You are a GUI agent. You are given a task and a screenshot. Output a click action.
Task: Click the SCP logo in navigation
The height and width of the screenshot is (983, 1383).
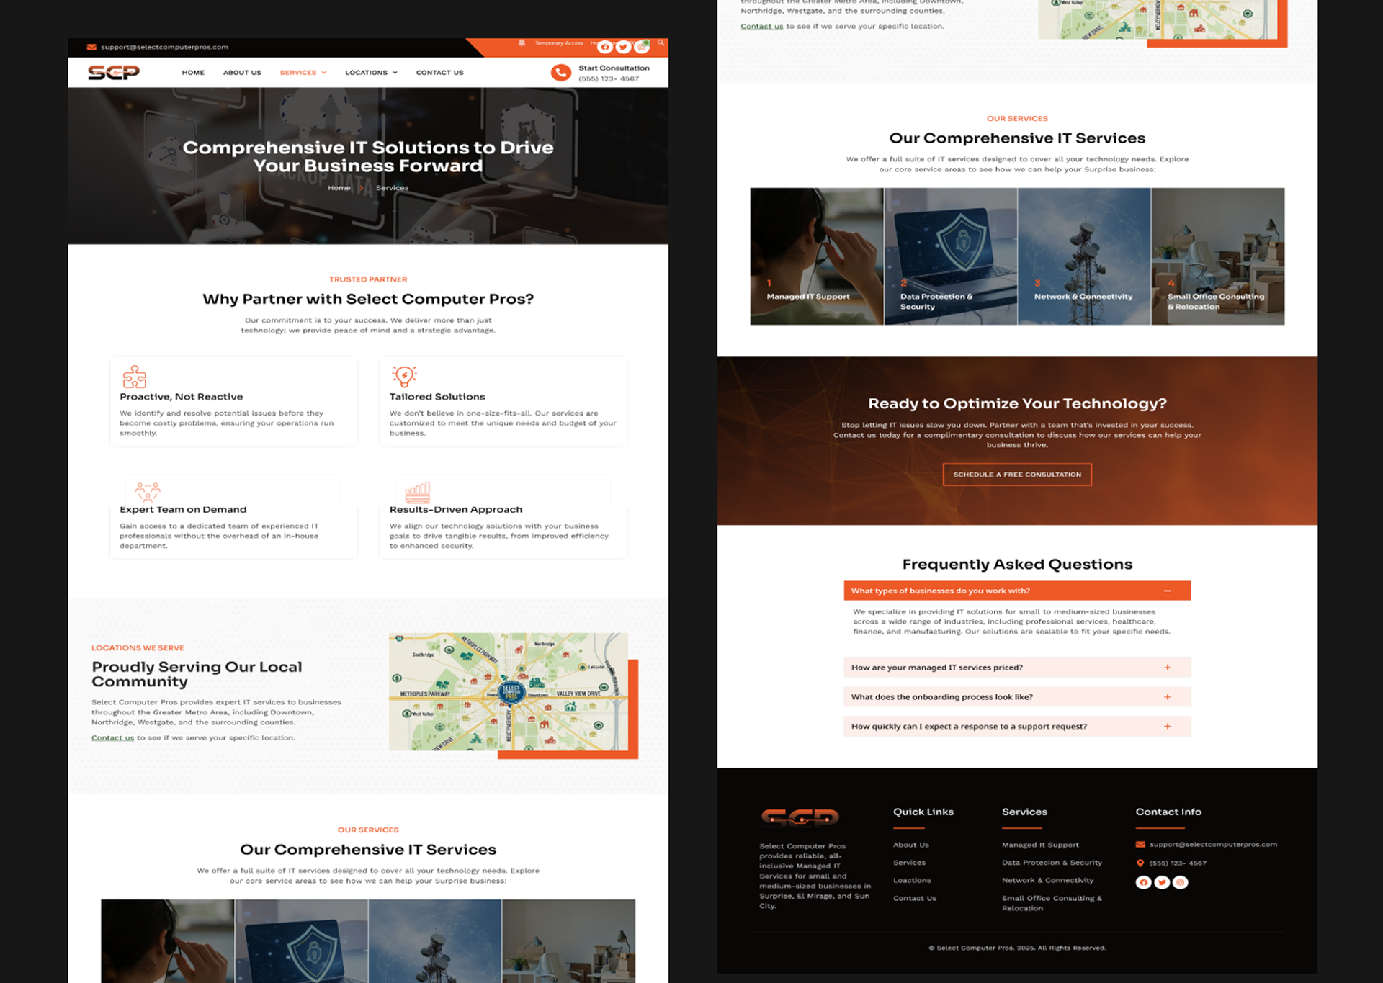click(114, 72)
